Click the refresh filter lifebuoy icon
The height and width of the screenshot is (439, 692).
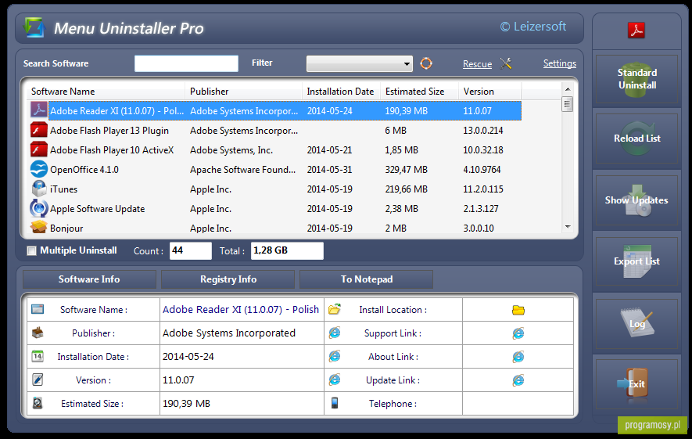pos(426,63)
